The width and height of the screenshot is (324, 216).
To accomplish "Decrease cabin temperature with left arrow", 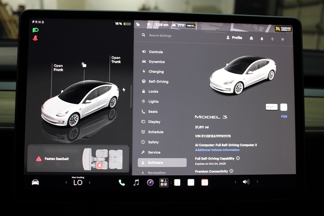I will tap(66, 183).
